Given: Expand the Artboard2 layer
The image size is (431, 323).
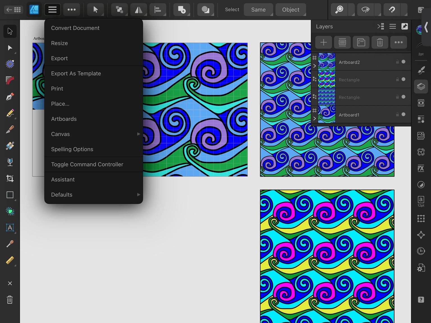Looking at the screenshot, I should tap(315, 66).
